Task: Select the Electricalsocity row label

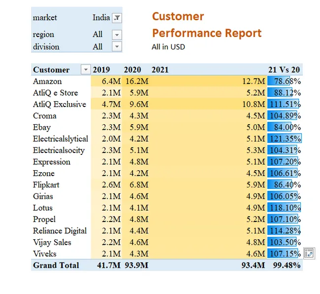Action: [x=59, y=150]
